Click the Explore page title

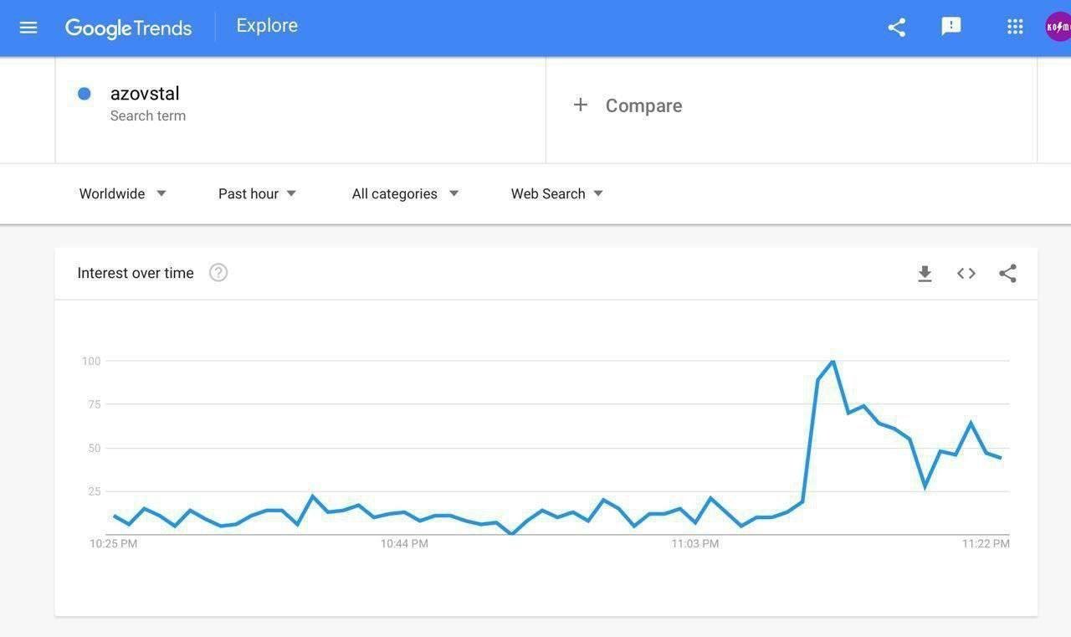coord(267,26)
